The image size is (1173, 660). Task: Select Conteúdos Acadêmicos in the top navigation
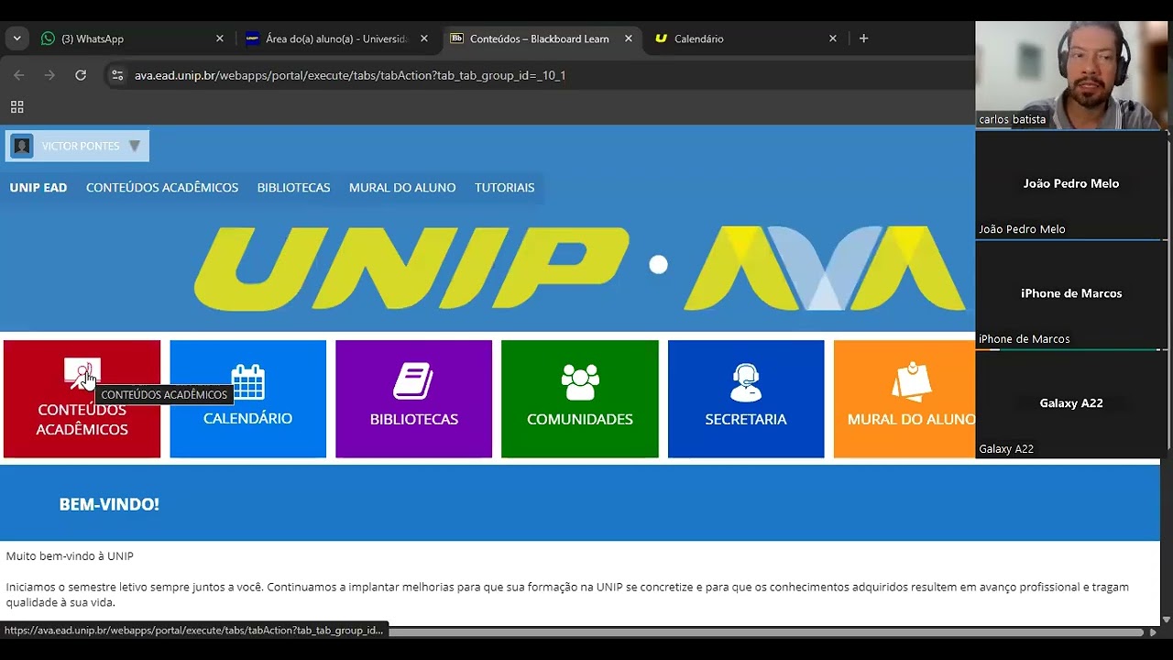coord(162,187)
